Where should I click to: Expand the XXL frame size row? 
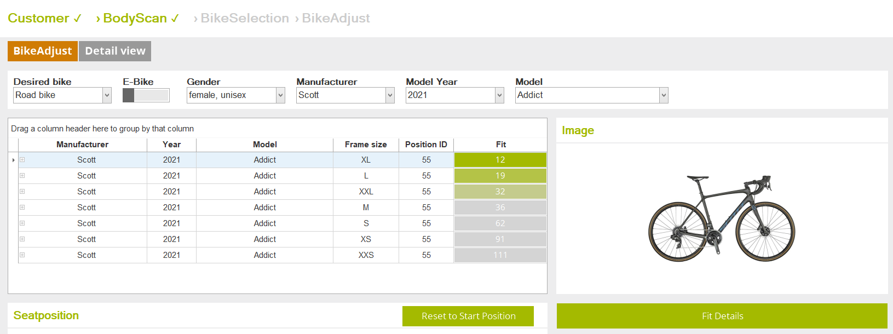pos(22,192)
